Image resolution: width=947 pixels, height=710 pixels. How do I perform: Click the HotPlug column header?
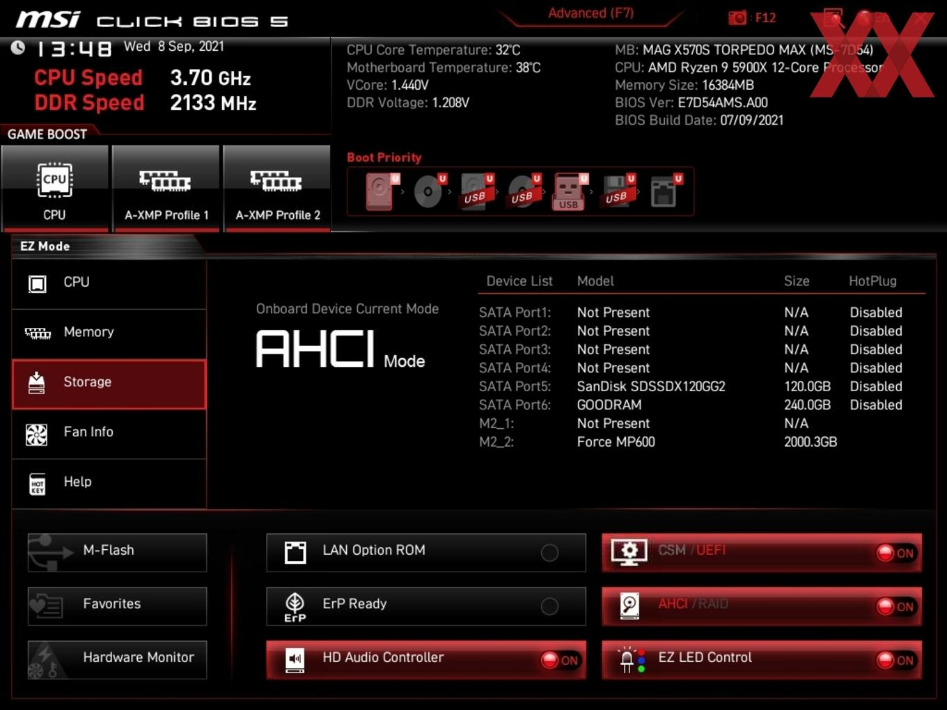pos(872,281)
